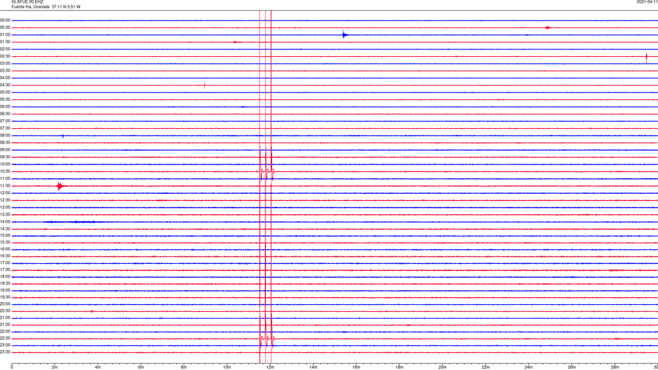Click the small red event on 00:30 trace
Image resolution: width=658 pixels, height=370 pixels.
pyautogui.click(x=548, y=27)
